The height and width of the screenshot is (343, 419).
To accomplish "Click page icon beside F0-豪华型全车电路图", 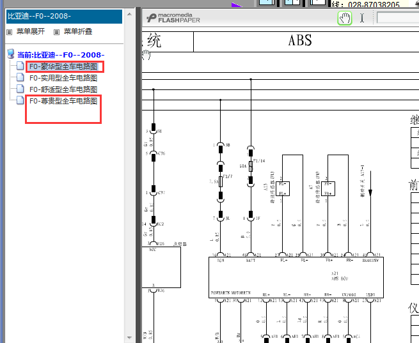I will coord(20,66).
